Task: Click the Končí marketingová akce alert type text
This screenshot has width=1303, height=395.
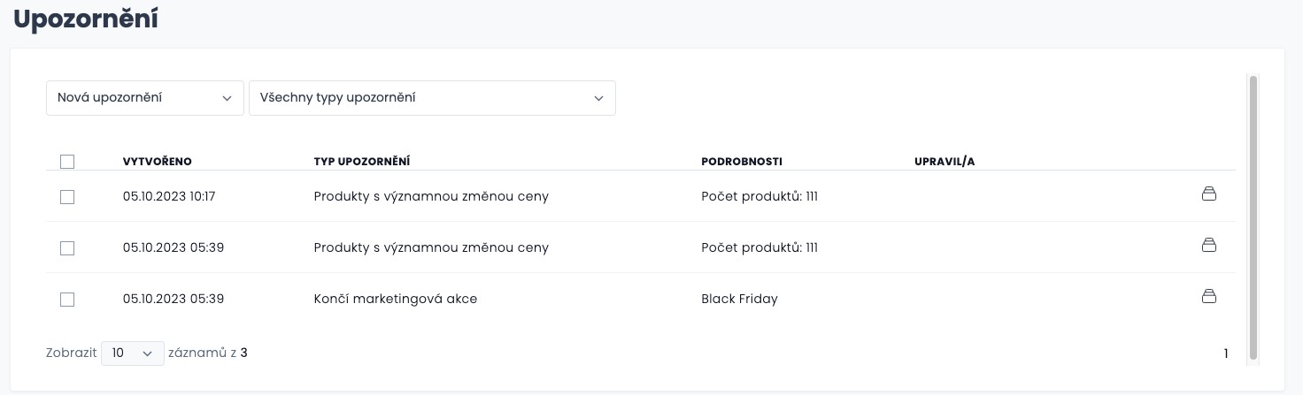Action: click(x=396, y=299)
